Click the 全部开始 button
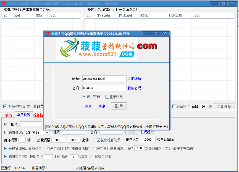 pyautogui.click(x=224, y=106)
